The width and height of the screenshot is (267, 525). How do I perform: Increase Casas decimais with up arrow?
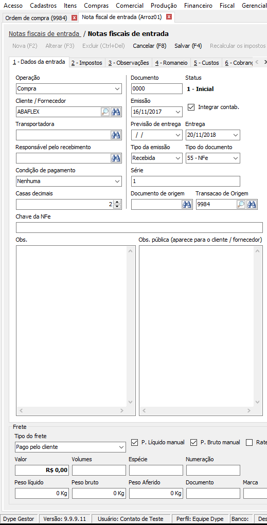pyautogui.click(x=117, y=202)
